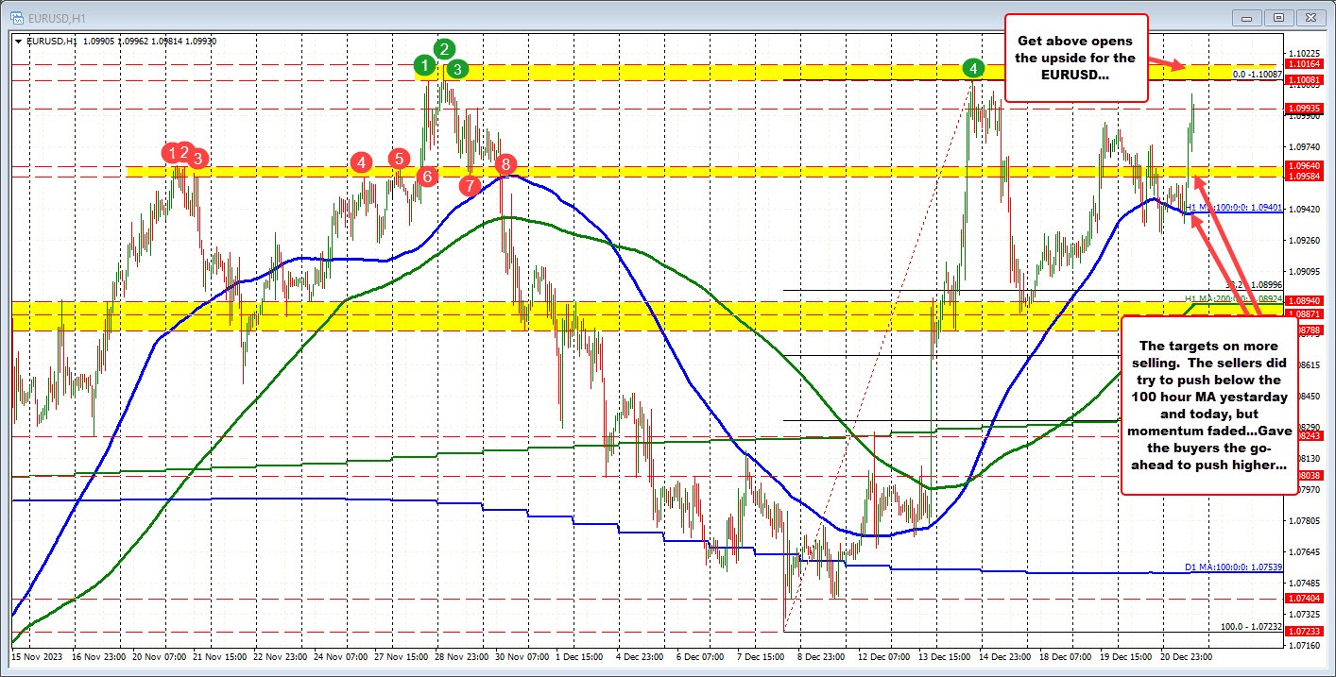Click red circle marker 3 at the November 20 high
The height and width of the screenshot is (677, 1336).
tap(197, 159)
